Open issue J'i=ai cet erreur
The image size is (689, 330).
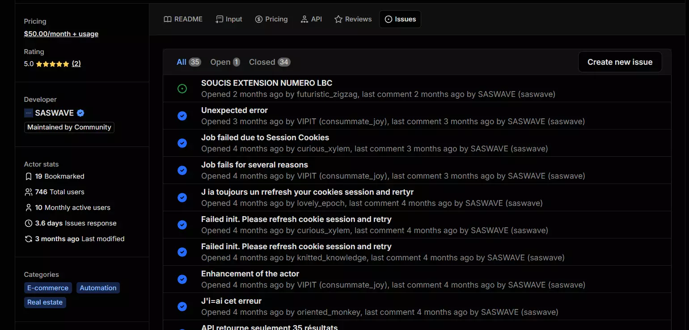click(x=231, y=301)
